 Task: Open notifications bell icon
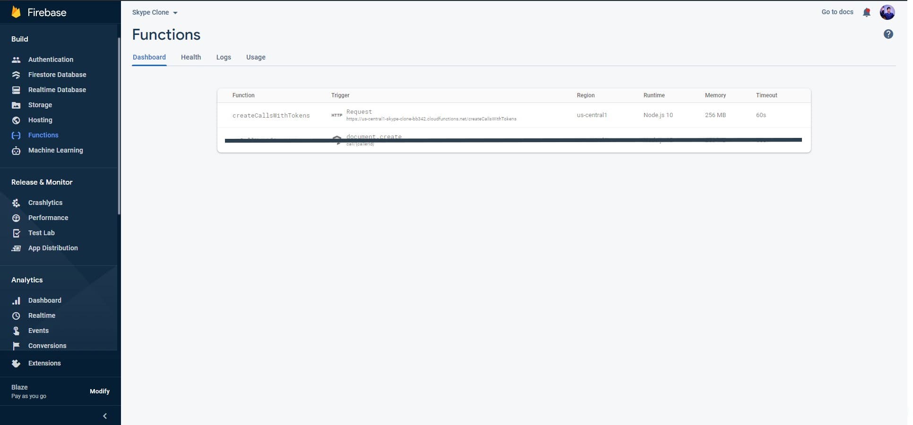(866, 12)
